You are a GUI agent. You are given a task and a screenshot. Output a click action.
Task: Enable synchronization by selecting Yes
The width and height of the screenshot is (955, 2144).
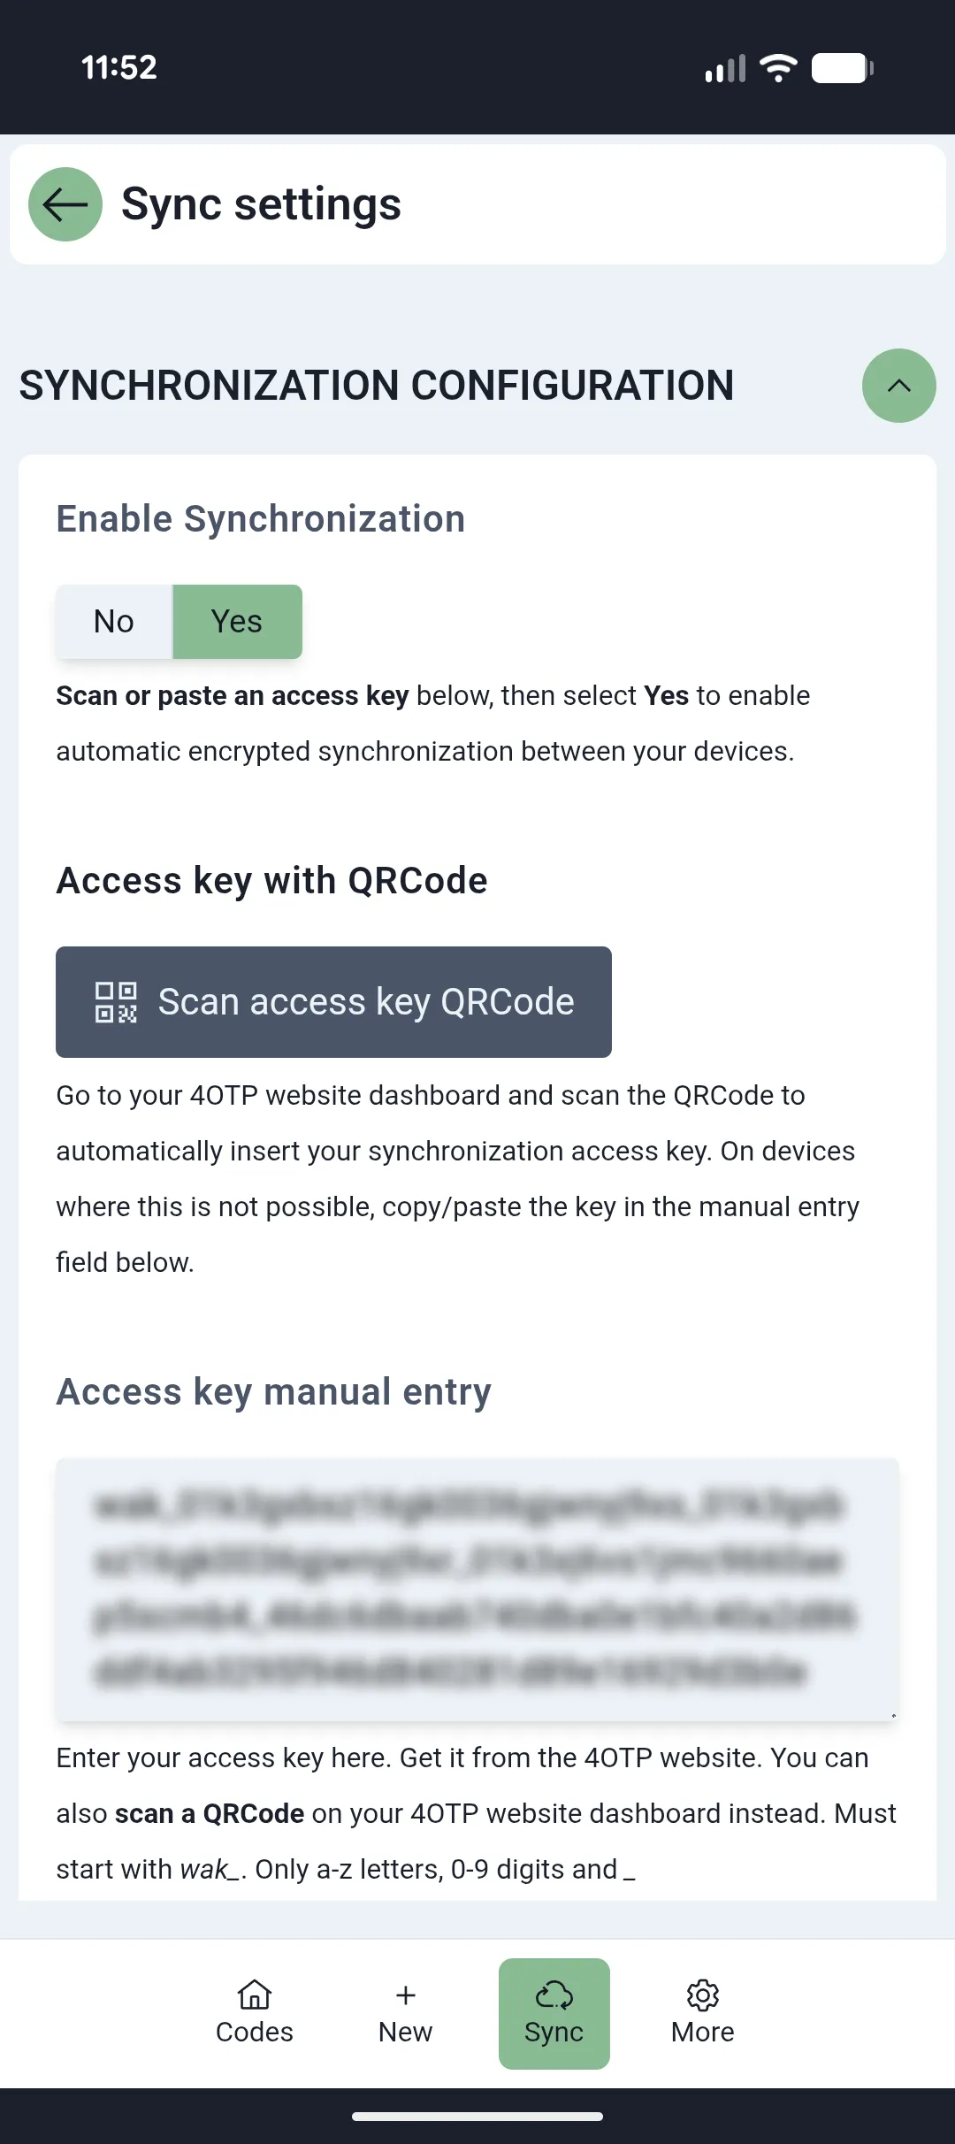tap(236, 621)
